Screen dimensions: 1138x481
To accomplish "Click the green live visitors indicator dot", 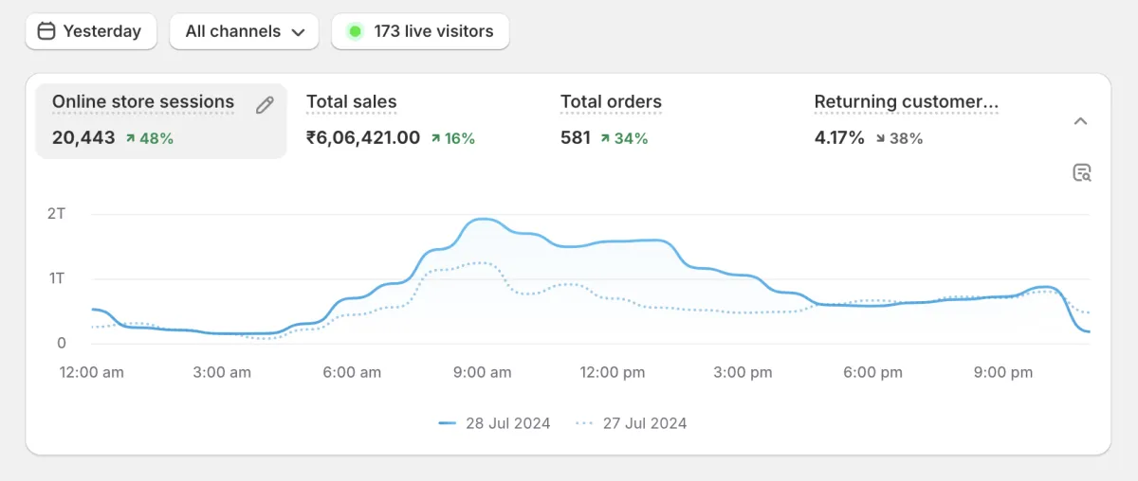I will click(x=355, y=31).
